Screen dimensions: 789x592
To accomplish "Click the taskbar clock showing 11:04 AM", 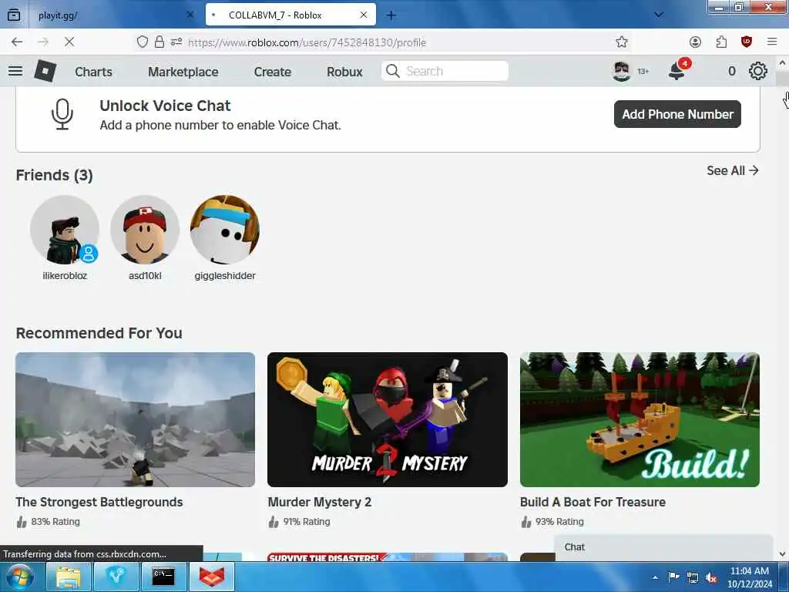I will click(x=749, y=577).
